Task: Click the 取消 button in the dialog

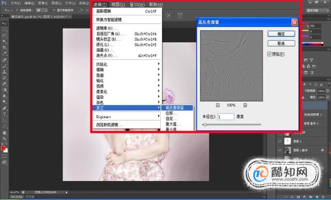Action: pos(281,44)
